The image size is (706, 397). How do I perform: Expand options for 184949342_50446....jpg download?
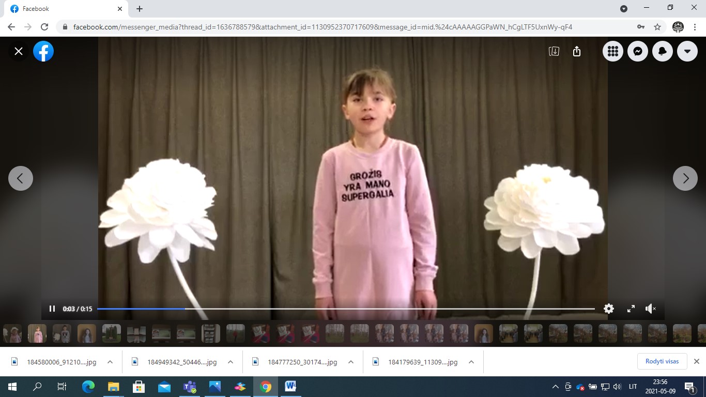tap(231, 362)
